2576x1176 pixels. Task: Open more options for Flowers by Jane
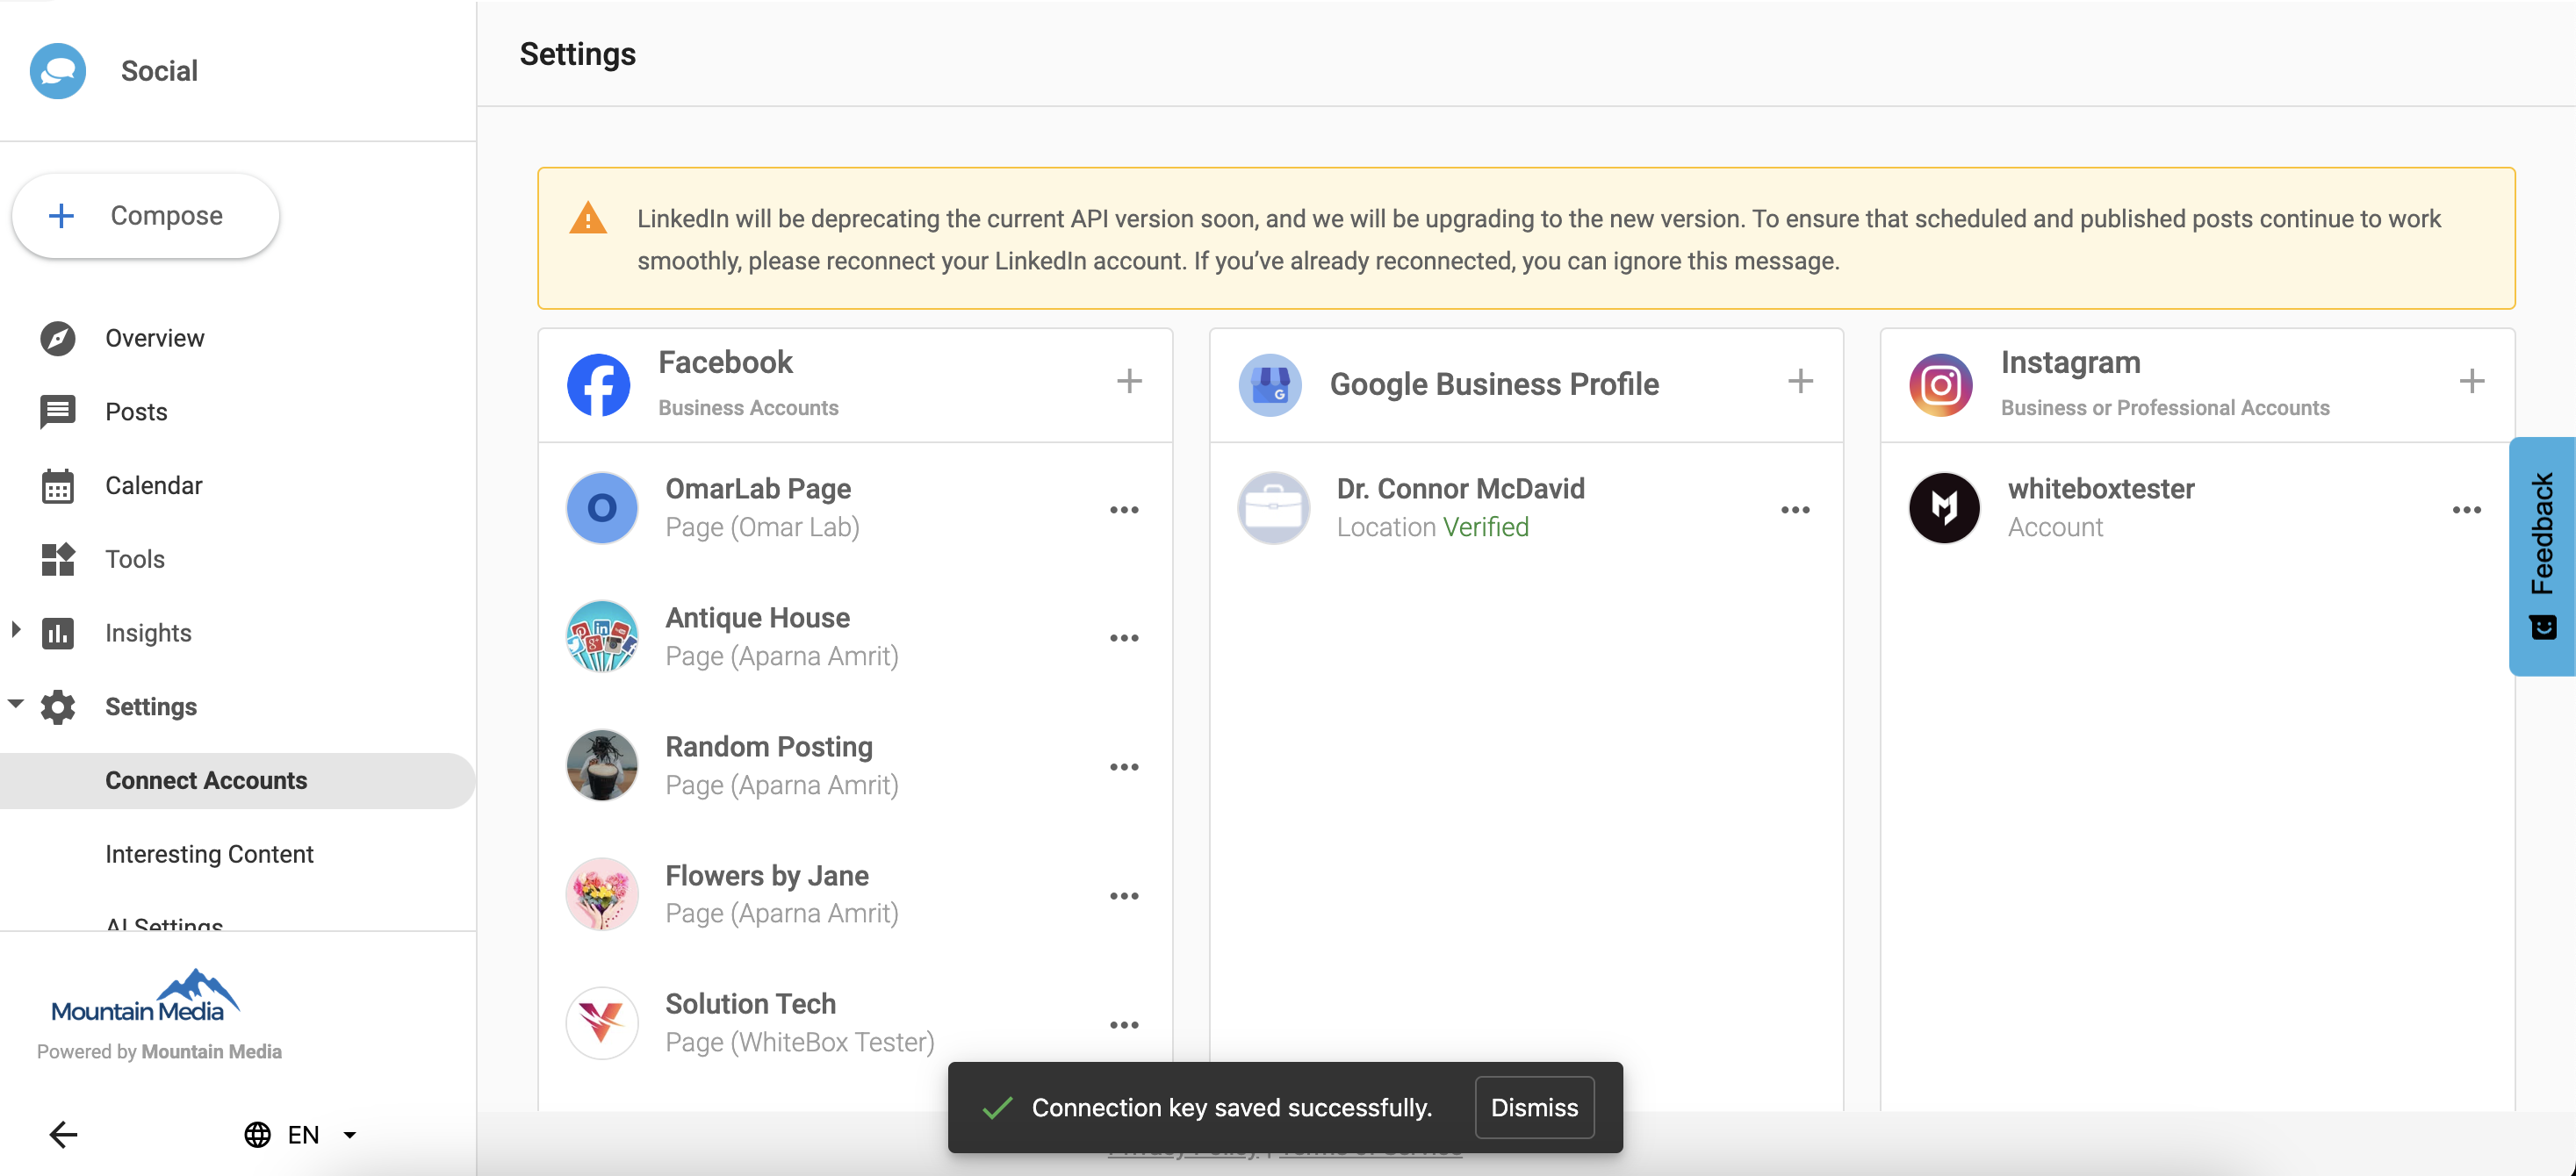click(1124, 896)
